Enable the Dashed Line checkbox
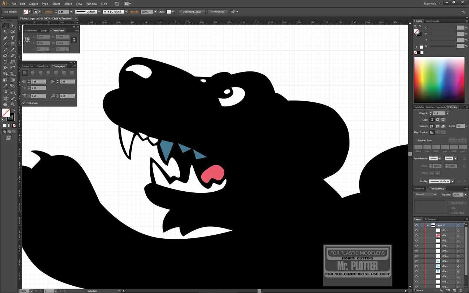Image resolution: width=469 pixels, height=293 pixels. pos(415,140)
